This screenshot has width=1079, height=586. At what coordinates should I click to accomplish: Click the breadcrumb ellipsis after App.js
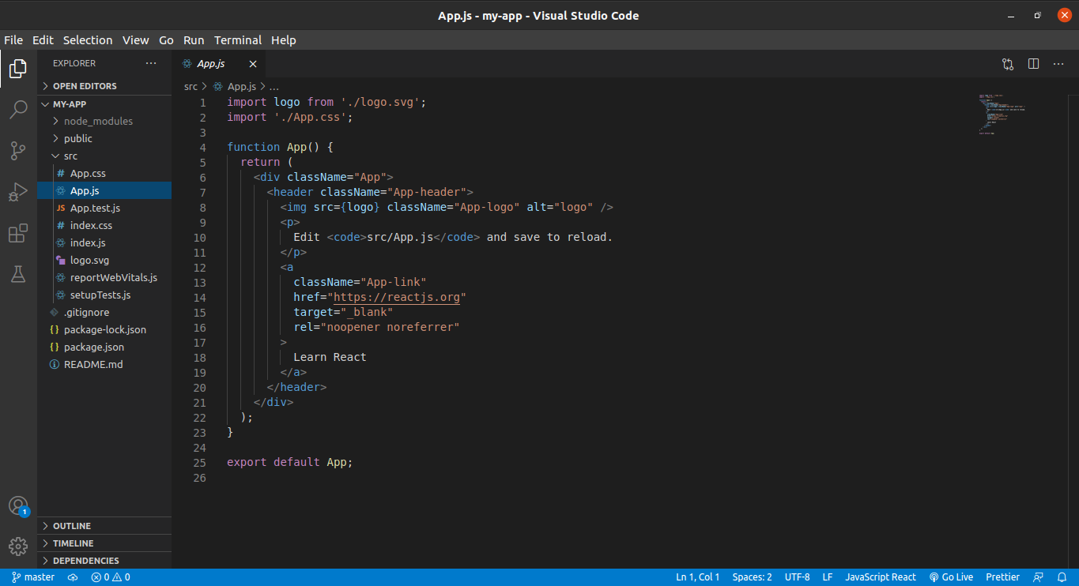[x=274, y=87]
